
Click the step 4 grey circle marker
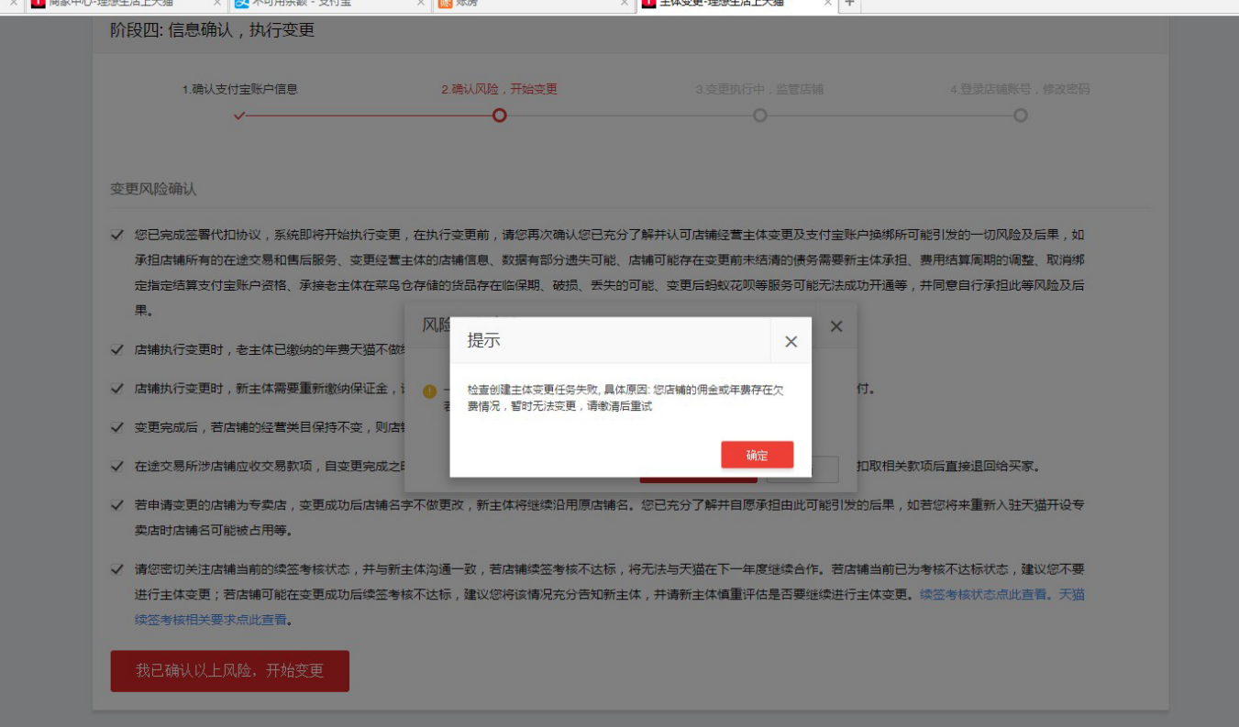click(1021, 116)
